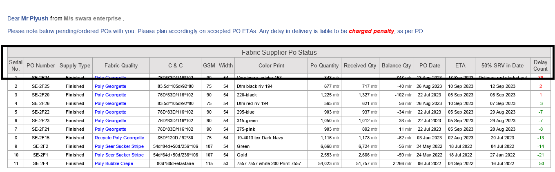Open Poly Seer Sucker Stripe link for Green
This screenshot has width=555, height=172.
[x=119, y=146]
